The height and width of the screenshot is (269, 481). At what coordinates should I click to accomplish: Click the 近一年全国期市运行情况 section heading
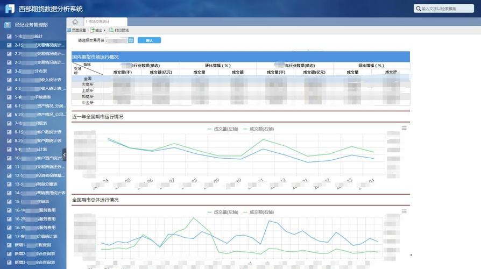pyautogui.click(x=97, y=117)
